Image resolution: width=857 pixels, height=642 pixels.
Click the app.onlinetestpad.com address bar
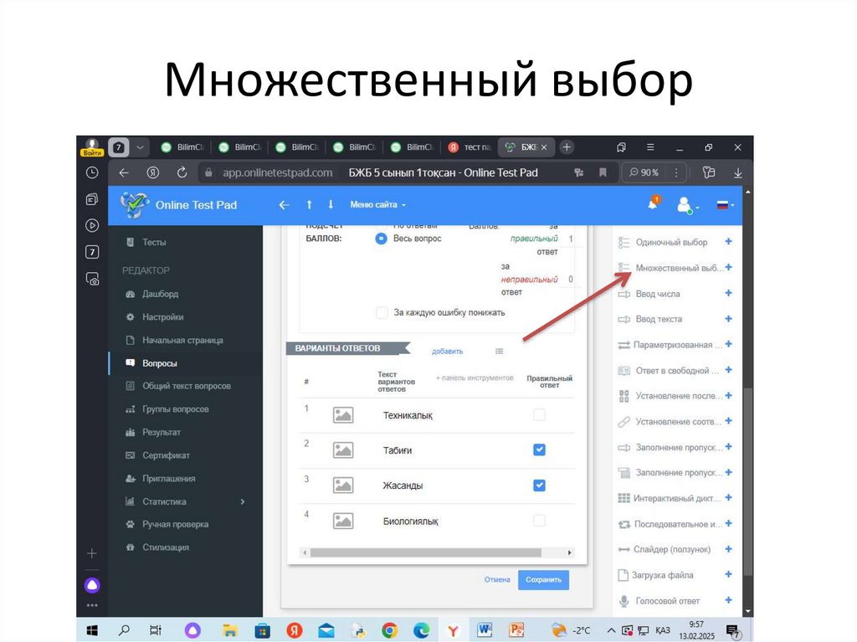(278, 172)
